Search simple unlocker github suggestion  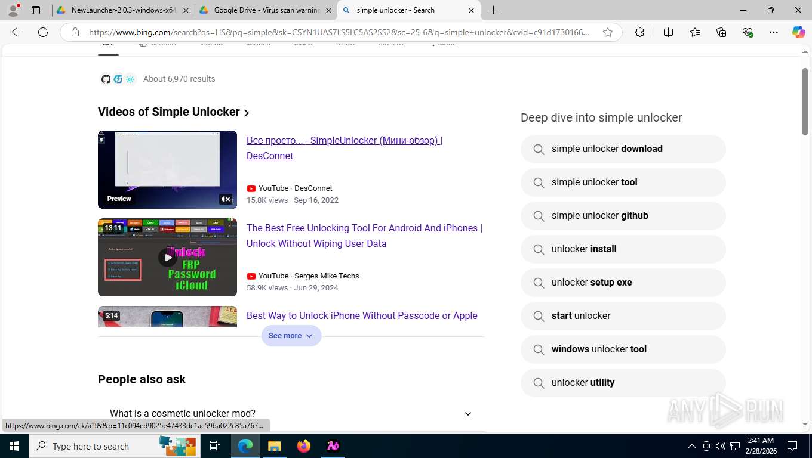click(x=623, y=216)
